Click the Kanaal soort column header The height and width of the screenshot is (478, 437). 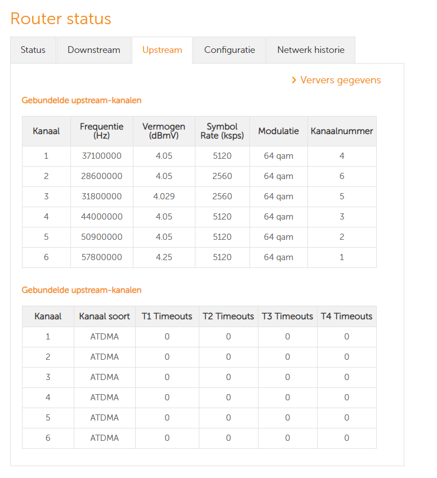pyautogui.click(x=104, y=316)
